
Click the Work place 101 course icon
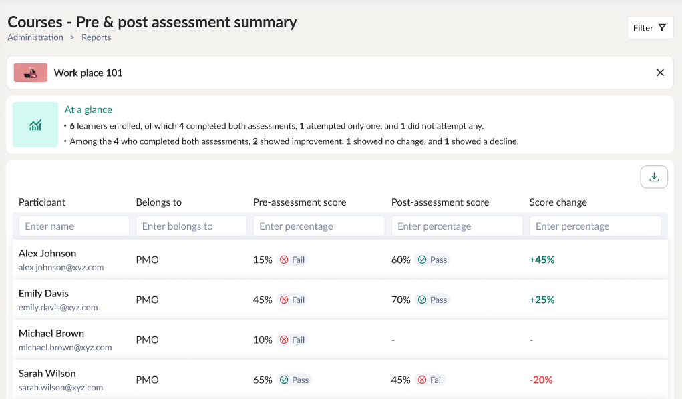tap(30, 72)
